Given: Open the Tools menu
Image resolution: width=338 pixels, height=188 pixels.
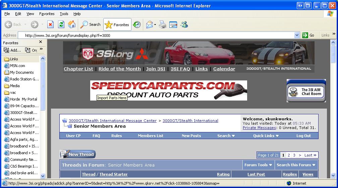Looking at the screenshot, I should (64, 14).
